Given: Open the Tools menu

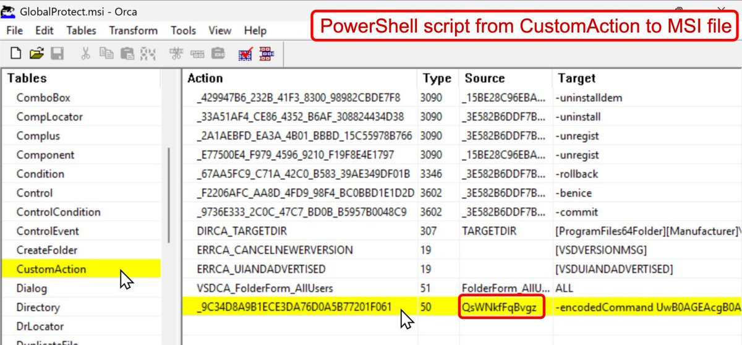Looking at the screenshot, I should point(183,30).
